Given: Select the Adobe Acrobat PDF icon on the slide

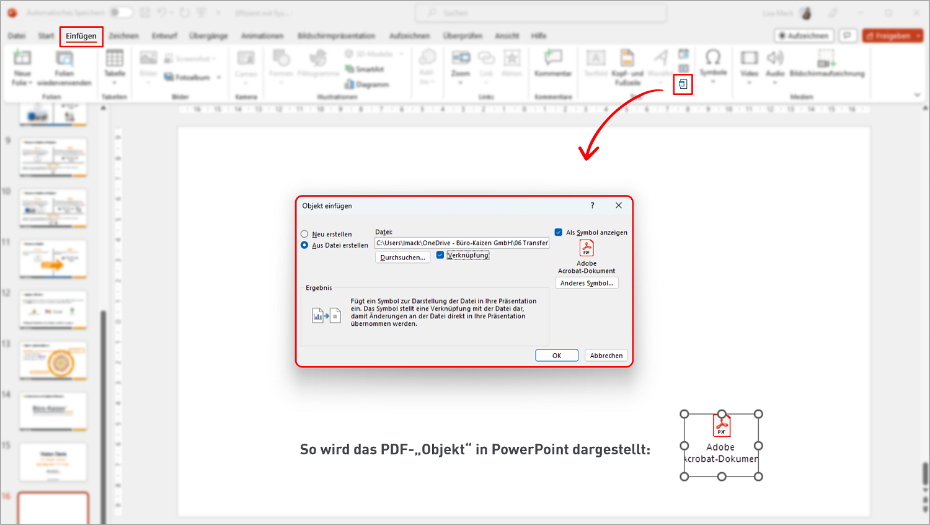Looking at the screenshot, I should point(722,426).
